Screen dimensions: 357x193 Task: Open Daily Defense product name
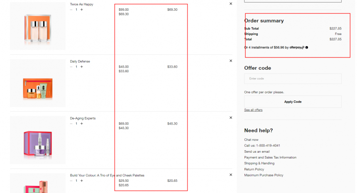pyautogui.click(x=80, y=61)
